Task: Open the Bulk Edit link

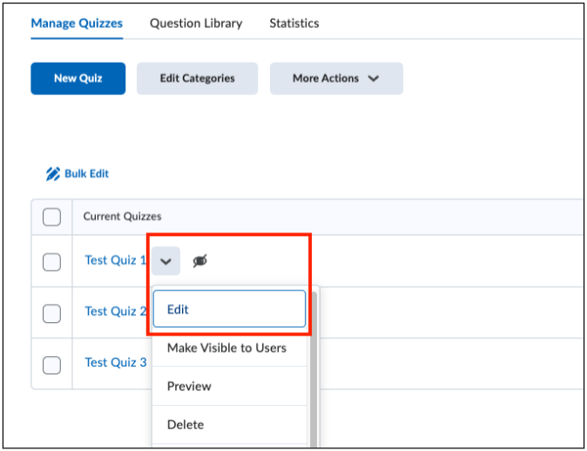Action: pyautogui.click(x=86, y=174)
